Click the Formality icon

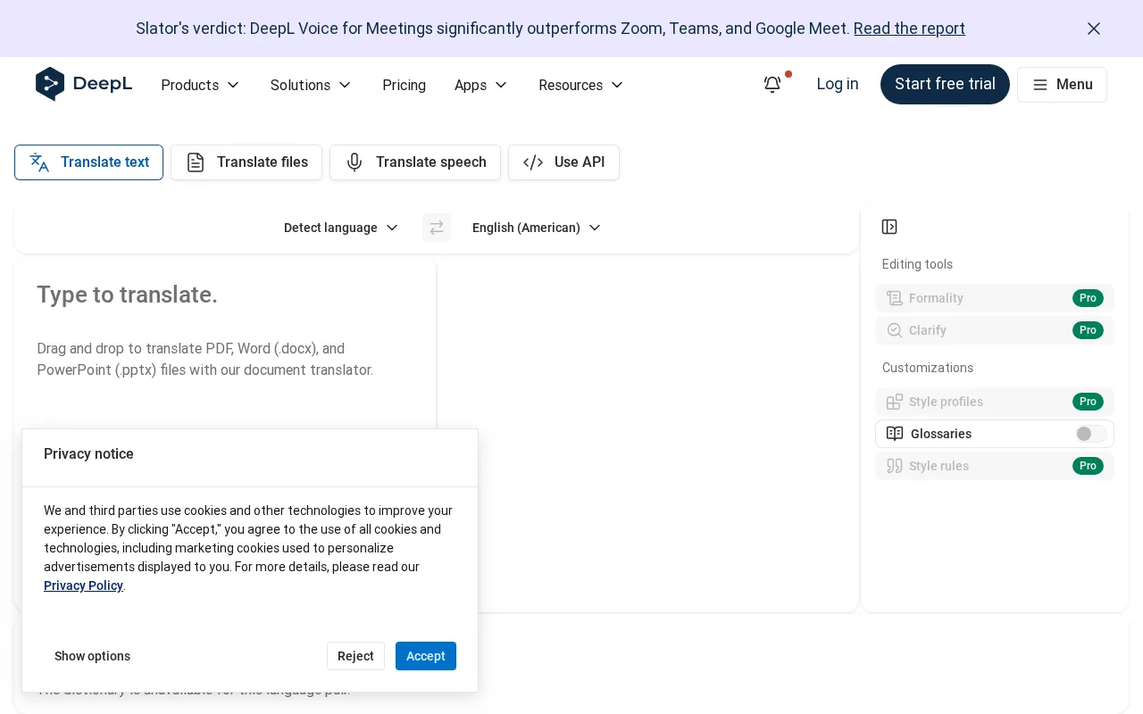point(895,298)
